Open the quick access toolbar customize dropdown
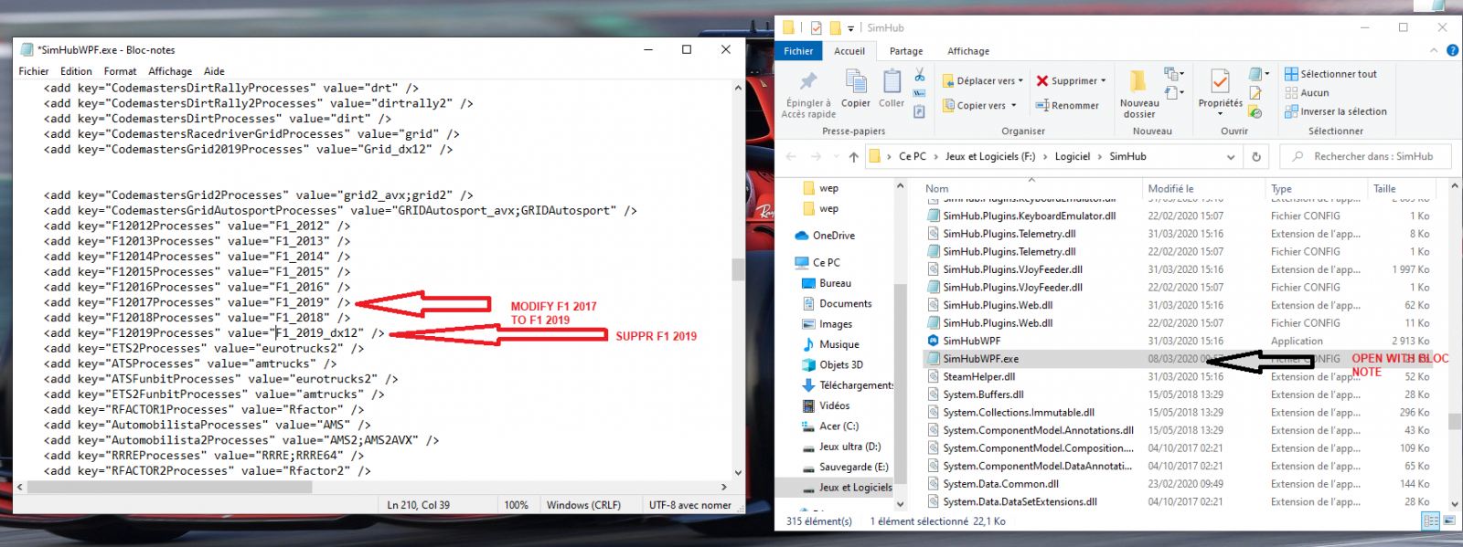1463x547 pixels. coord(850,28)
